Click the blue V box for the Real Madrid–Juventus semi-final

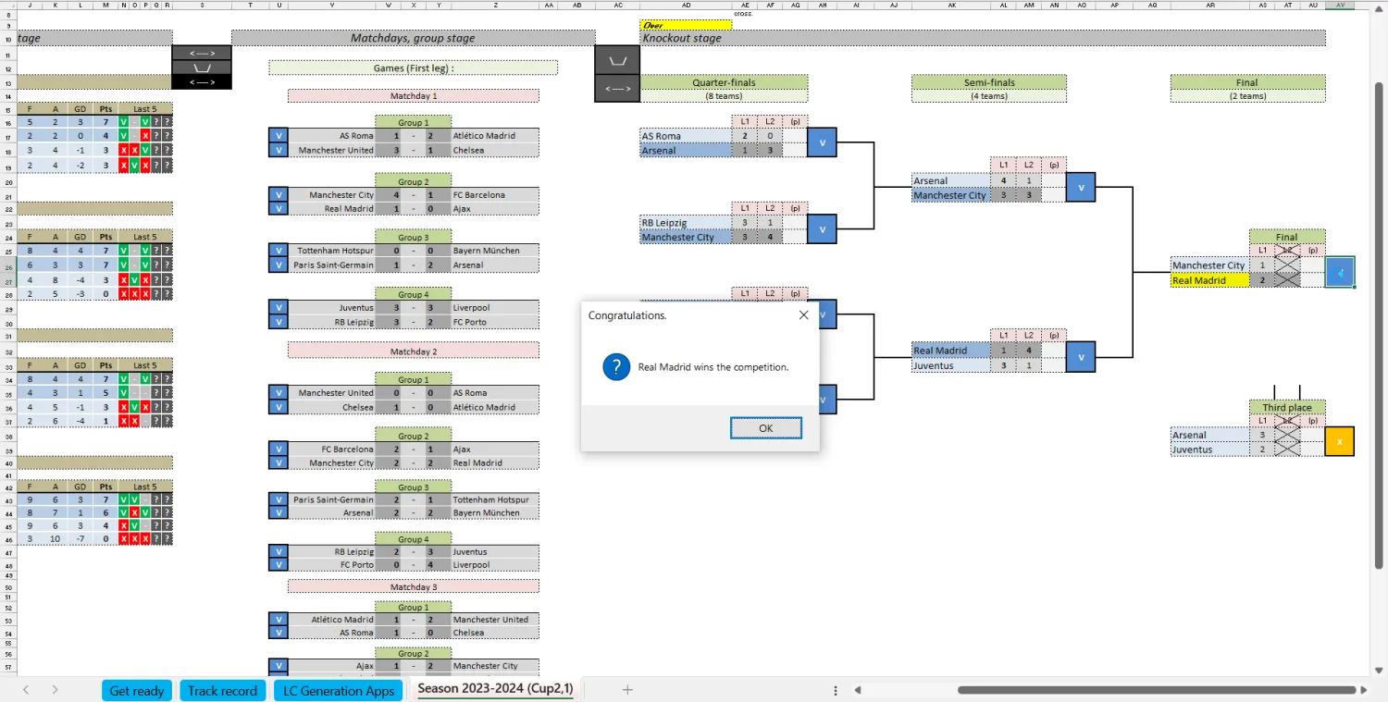pyautogui.click(x=1081, y=357)
